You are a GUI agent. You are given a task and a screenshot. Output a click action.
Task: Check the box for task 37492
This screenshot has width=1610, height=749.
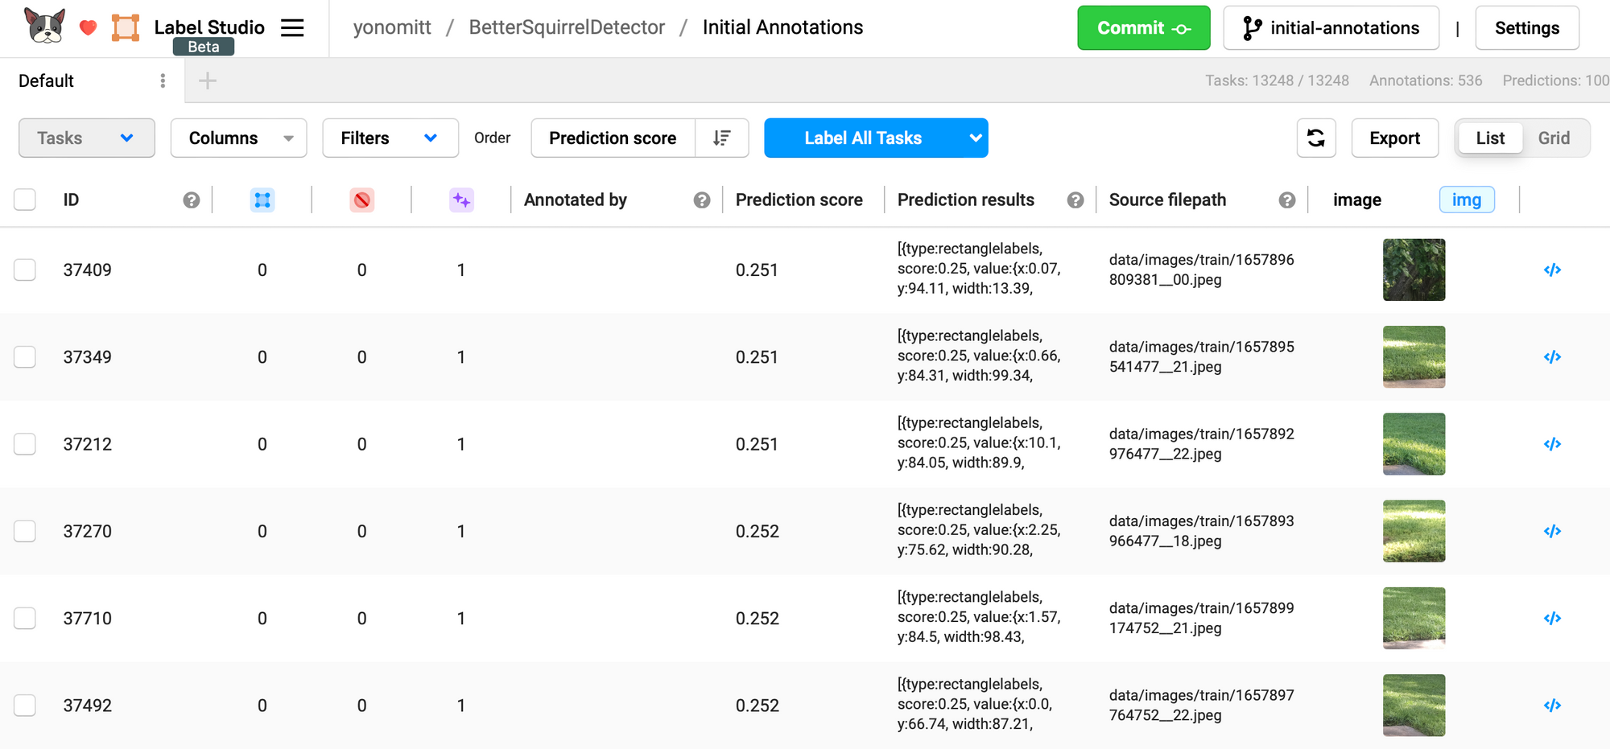point(25,706)
